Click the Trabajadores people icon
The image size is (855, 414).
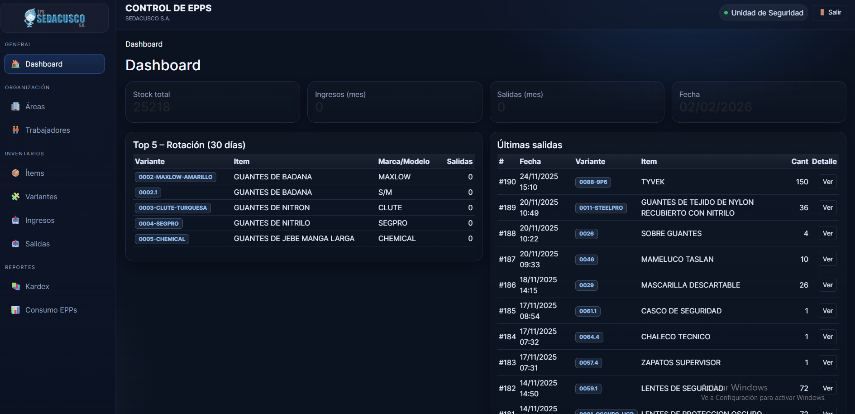pyautogui.click(x=15, y=130)
